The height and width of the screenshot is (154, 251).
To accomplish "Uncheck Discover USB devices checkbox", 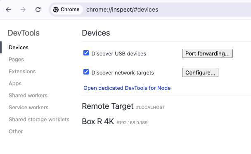I will pyautogui.click(x=86, y=53).
